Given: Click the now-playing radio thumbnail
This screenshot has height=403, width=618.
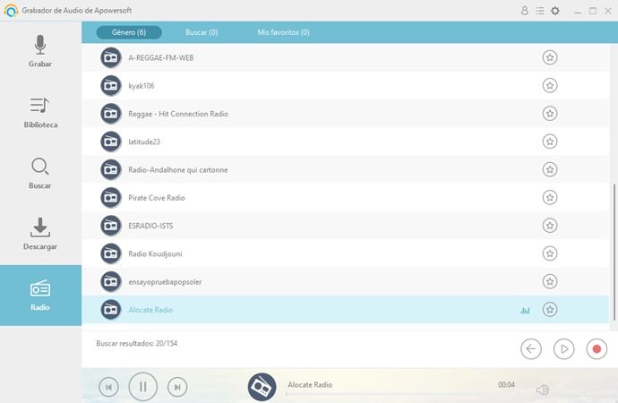Looking at the screenshot, I should coord(262,387).
